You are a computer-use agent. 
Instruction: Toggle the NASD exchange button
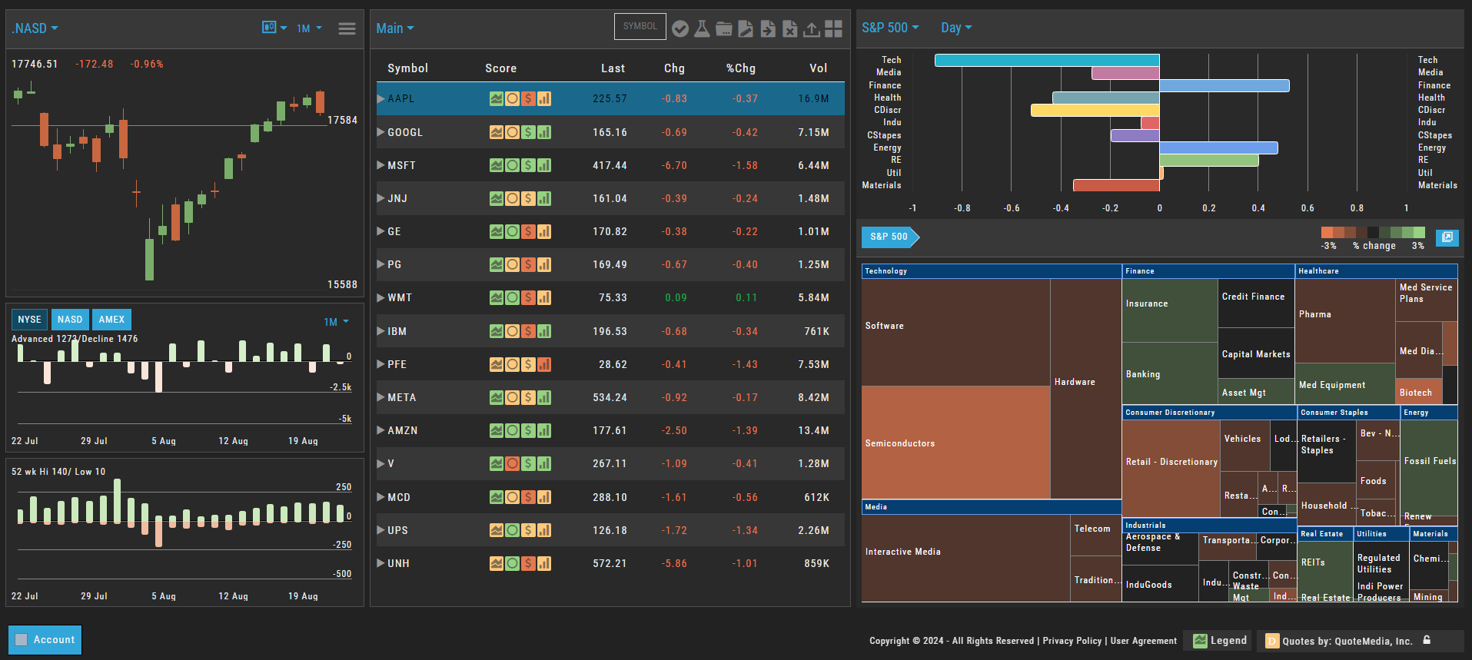[x=70, y=320]
